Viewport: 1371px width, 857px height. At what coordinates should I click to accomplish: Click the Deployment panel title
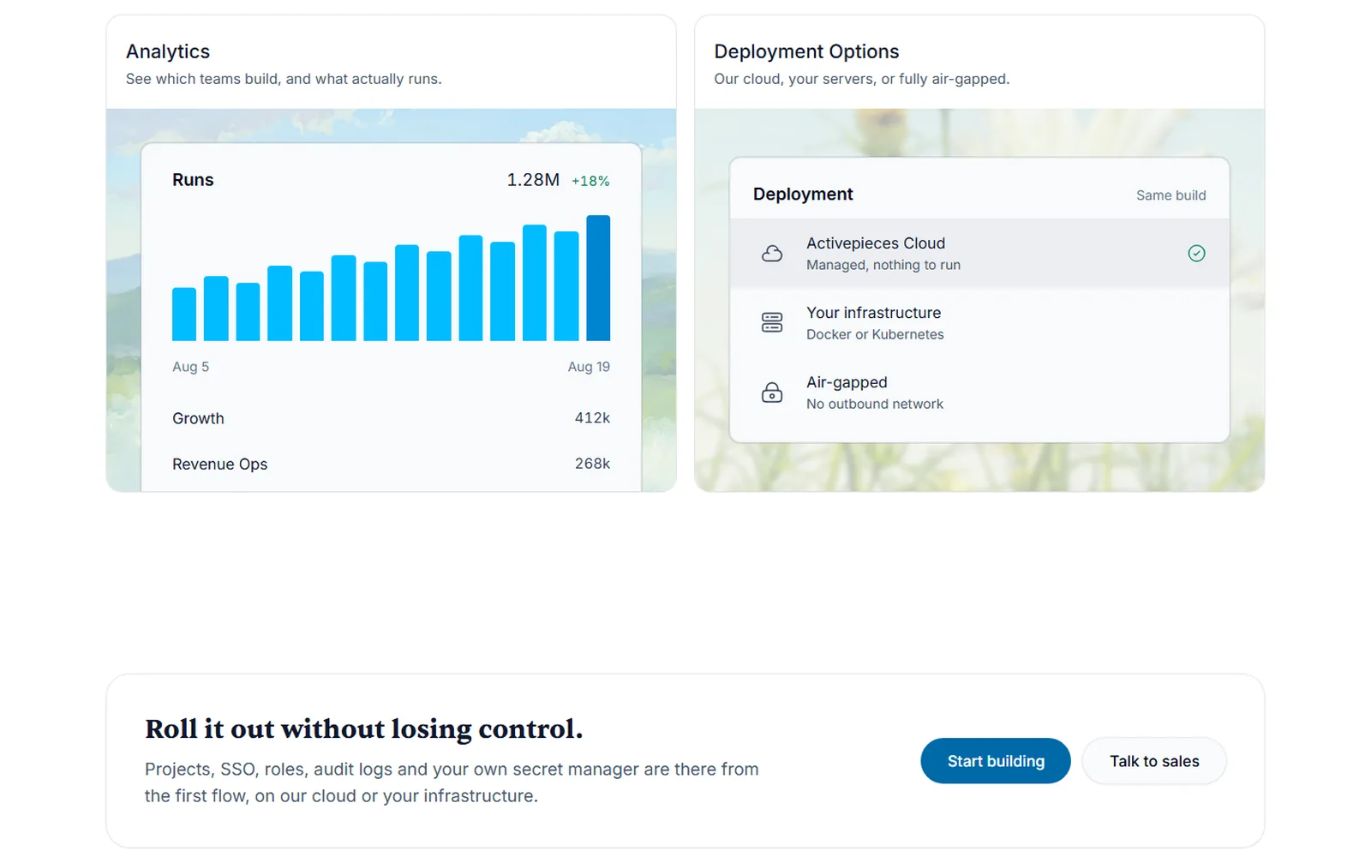tap(803, 195)
